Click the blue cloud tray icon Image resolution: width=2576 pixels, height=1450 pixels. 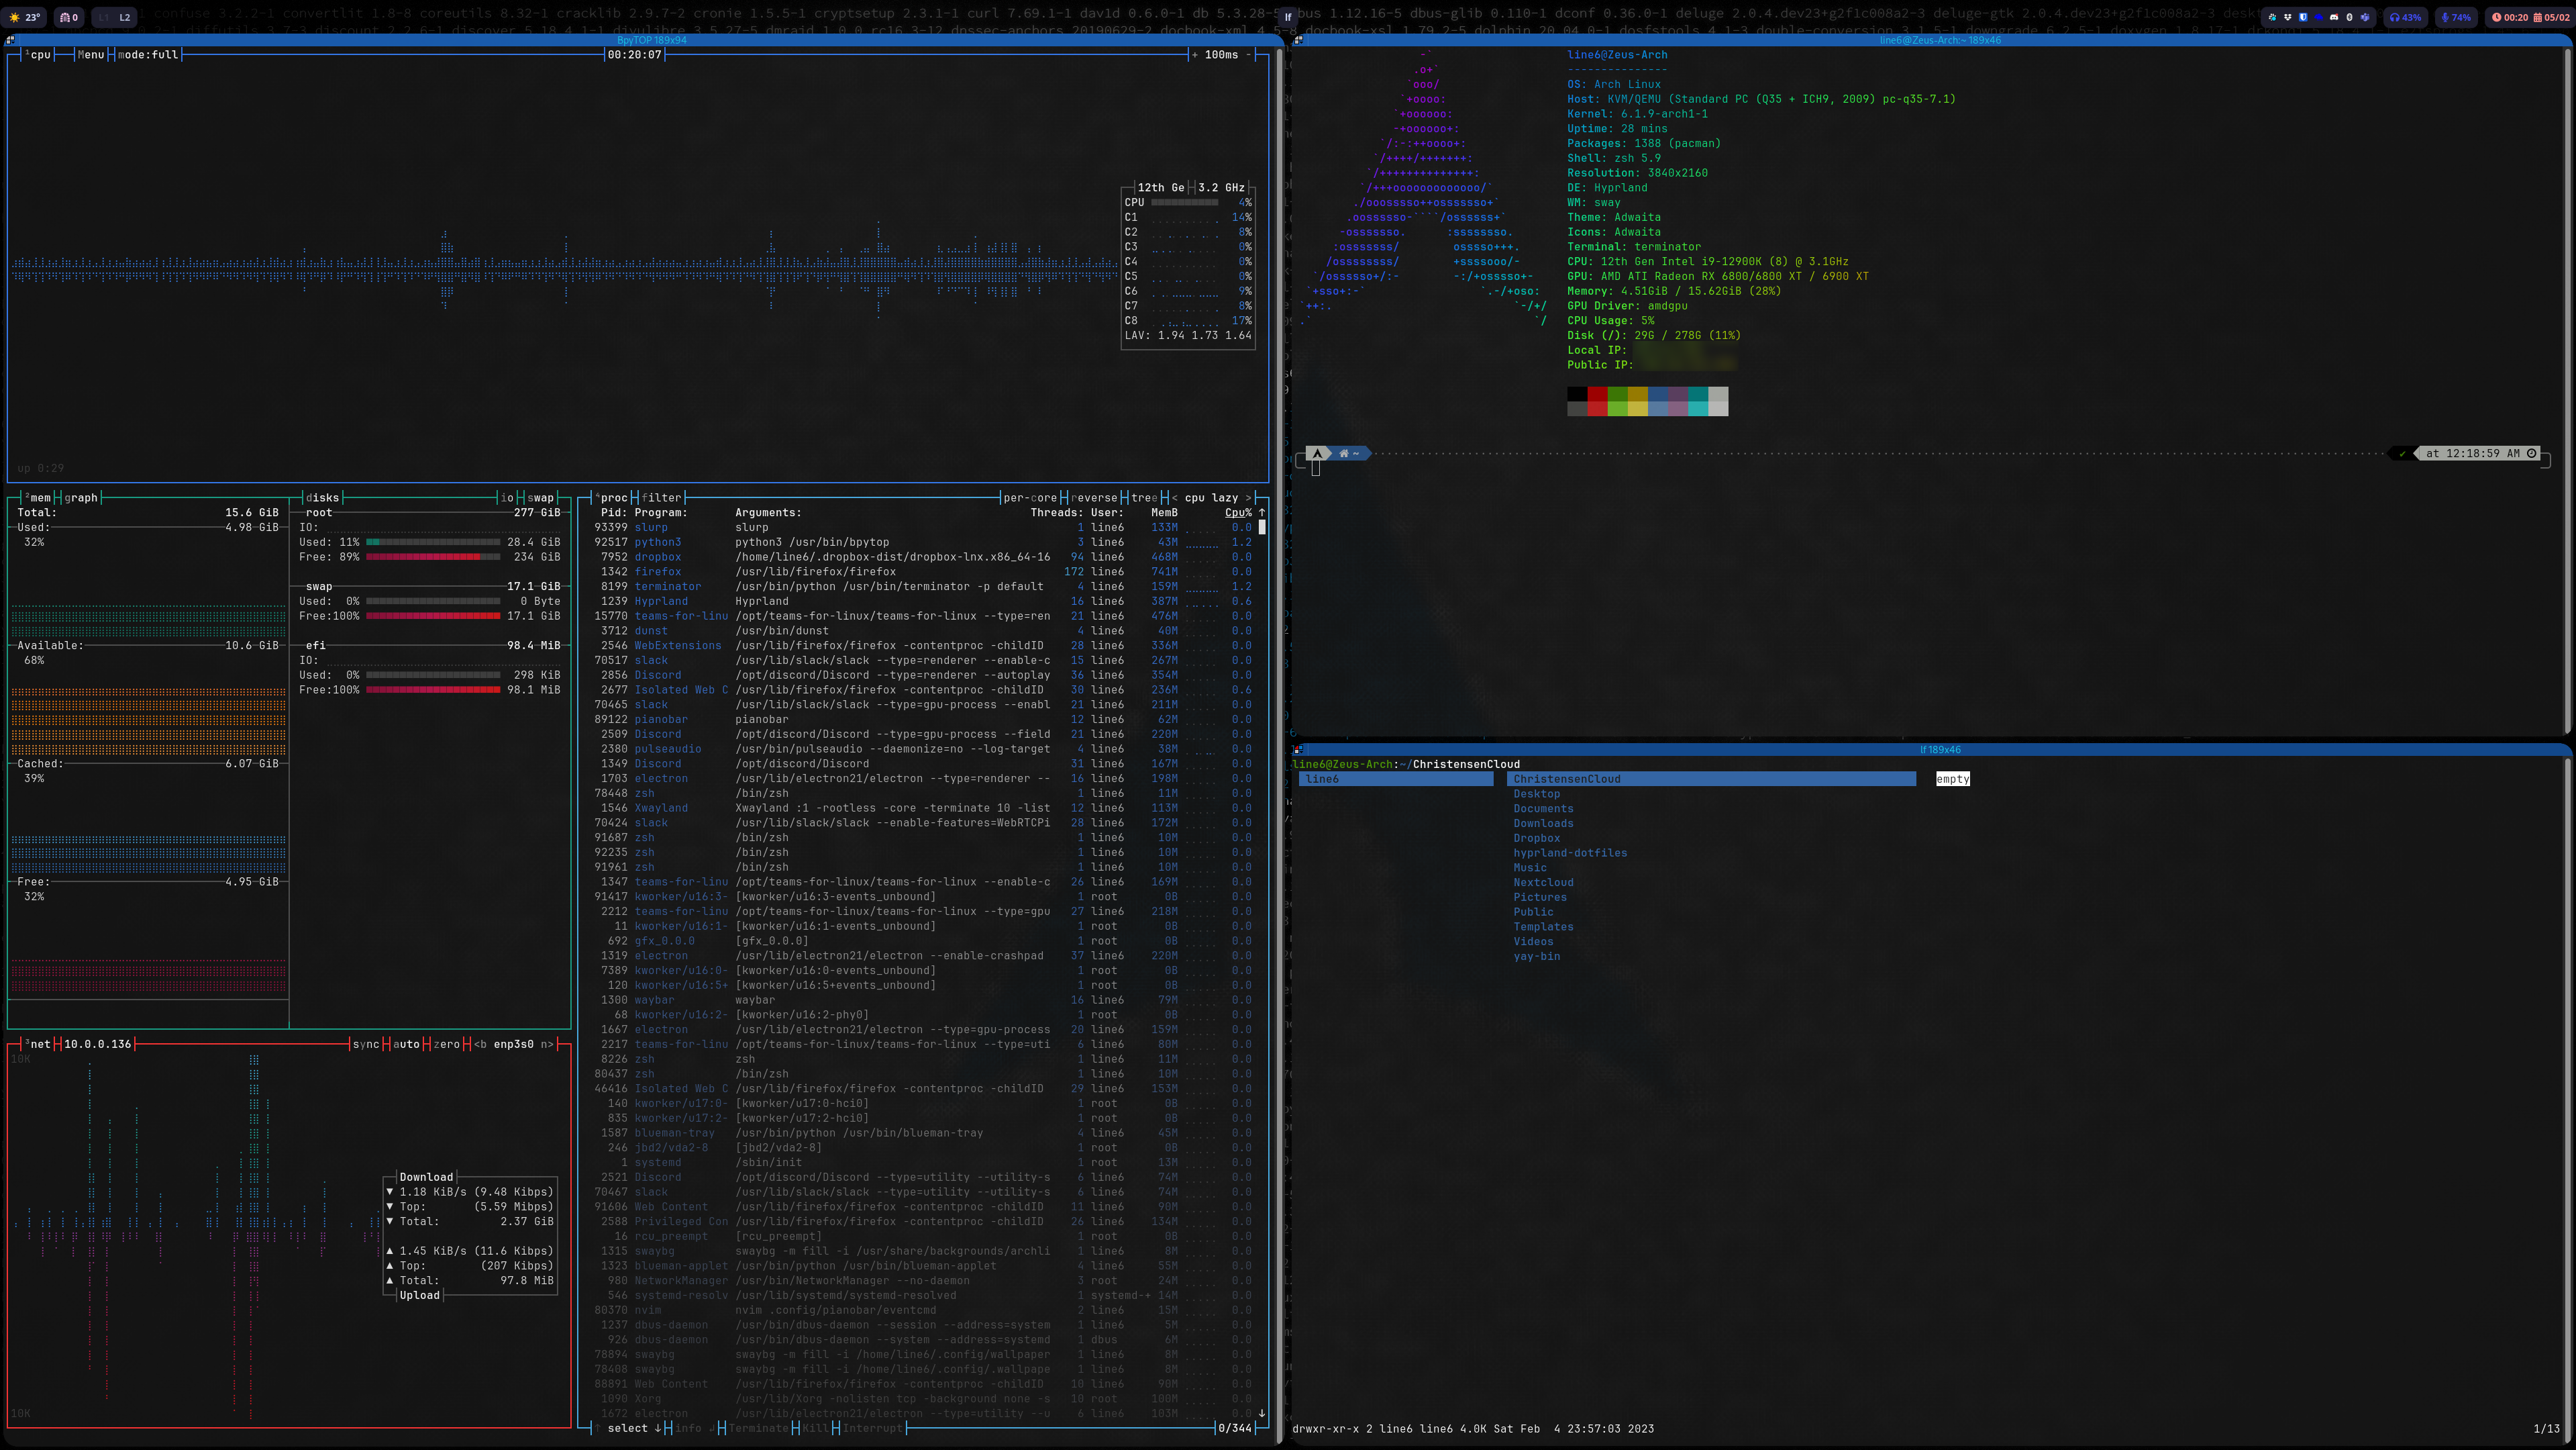click(x=2319, y=18)
